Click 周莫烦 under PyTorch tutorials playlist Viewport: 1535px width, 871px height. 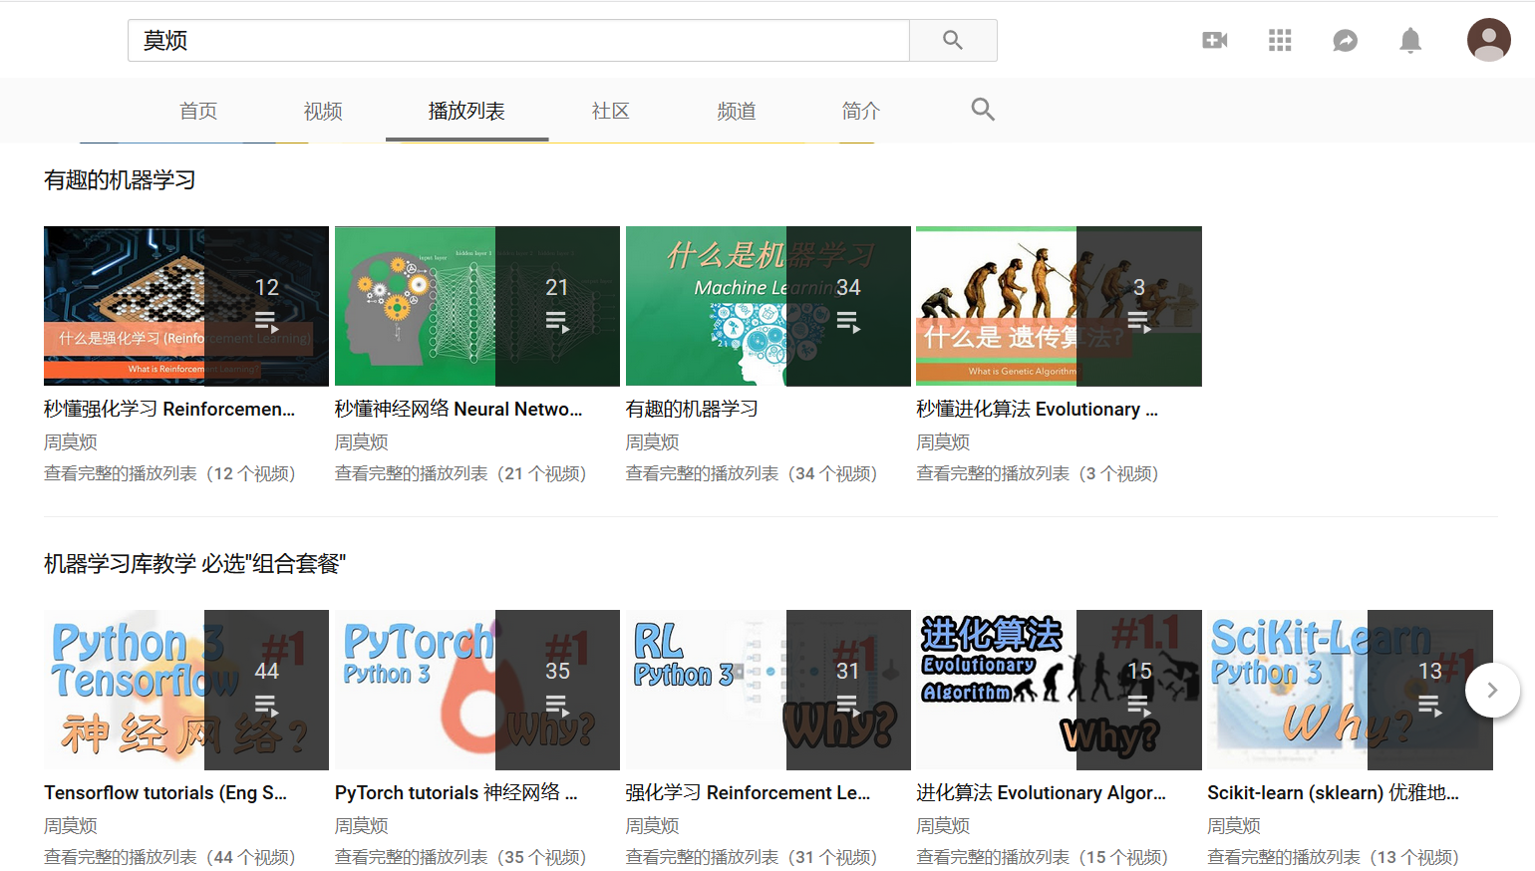click(362, 825)
